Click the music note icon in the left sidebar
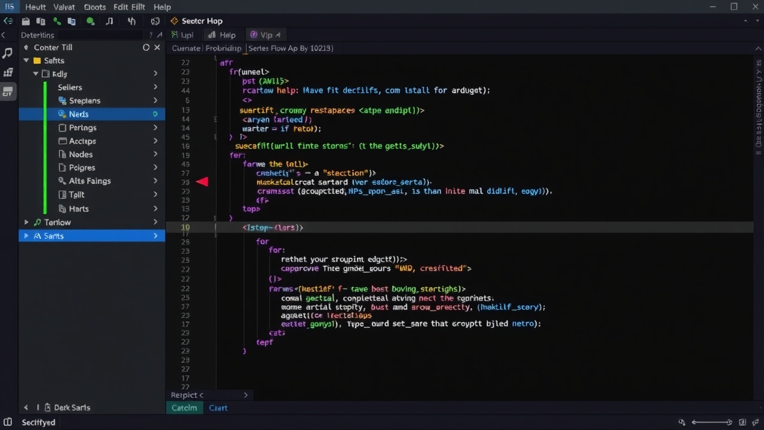 8,53
